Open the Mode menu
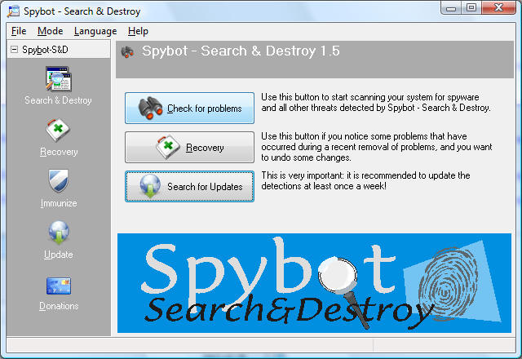522x359 pixels. (50, 31)
